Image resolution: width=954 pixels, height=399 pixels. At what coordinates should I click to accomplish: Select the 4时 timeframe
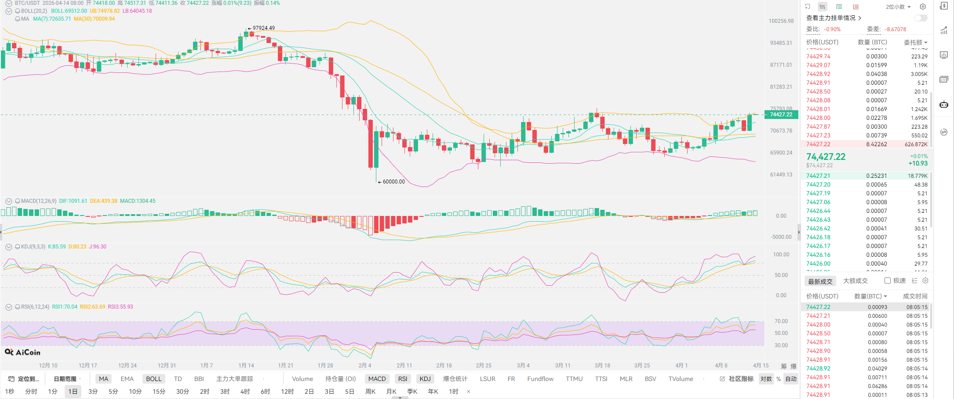click(x=245, y=392)
